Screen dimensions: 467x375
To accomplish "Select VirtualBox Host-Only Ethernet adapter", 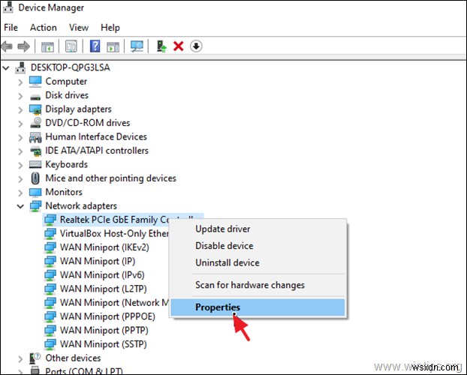I will pyautogui.click(x=114, y=234).
